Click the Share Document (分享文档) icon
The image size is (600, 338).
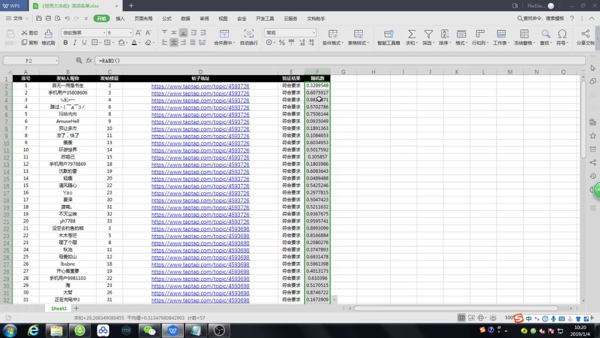[x=585, y=34]
